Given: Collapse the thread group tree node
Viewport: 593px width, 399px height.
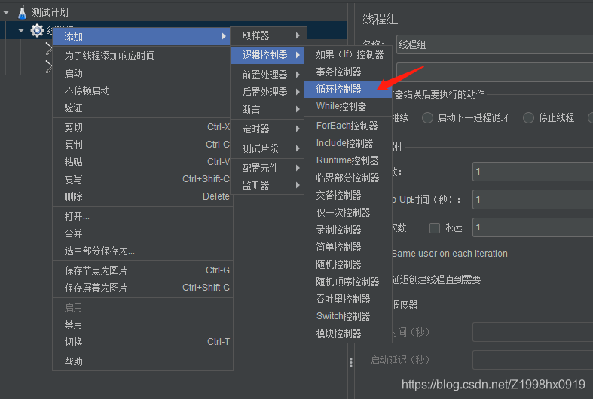Looking at the screenshot, I should click(x=21, y=30).
